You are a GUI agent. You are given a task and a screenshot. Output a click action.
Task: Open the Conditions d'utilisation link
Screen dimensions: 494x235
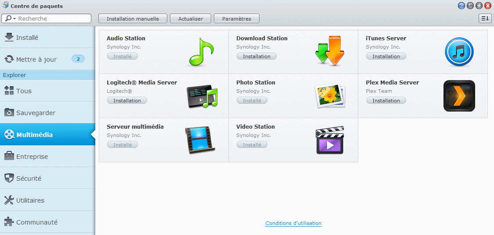click(293, 223)
